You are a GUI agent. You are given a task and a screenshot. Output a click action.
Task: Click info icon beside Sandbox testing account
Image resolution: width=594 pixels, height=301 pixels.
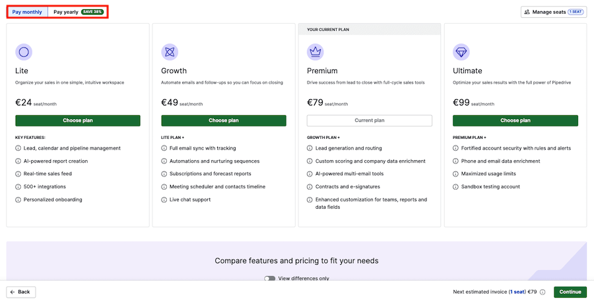click(455, 187)
